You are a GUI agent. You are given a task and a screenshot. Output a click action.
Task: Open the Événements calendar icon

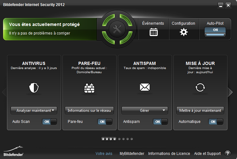(154, 32)
